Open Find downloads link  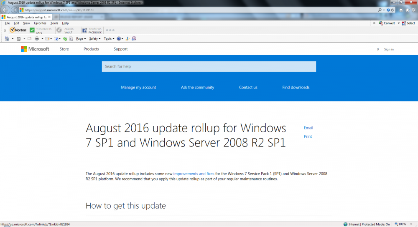[296, 87]
